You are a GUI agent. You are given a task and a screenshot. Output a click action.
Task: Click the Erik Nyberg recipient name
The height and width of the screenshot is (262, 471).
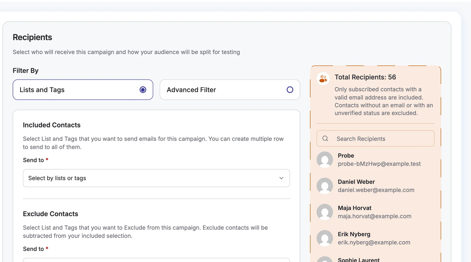click(x=354, y=234)
